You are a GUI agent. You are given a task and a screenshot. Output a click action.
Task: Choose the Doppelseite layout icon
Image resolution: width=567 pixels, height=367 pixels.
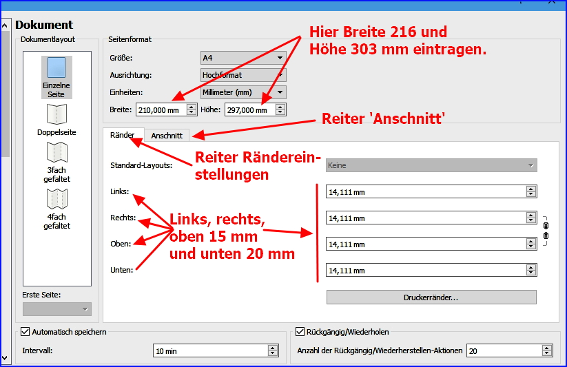[56, 114]
